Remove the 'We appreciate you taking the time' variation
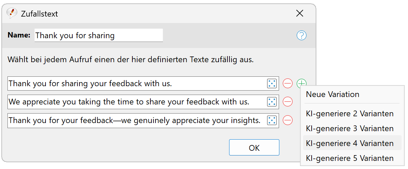Viewport: 408px width, 169px height. (x=288, y=102)
